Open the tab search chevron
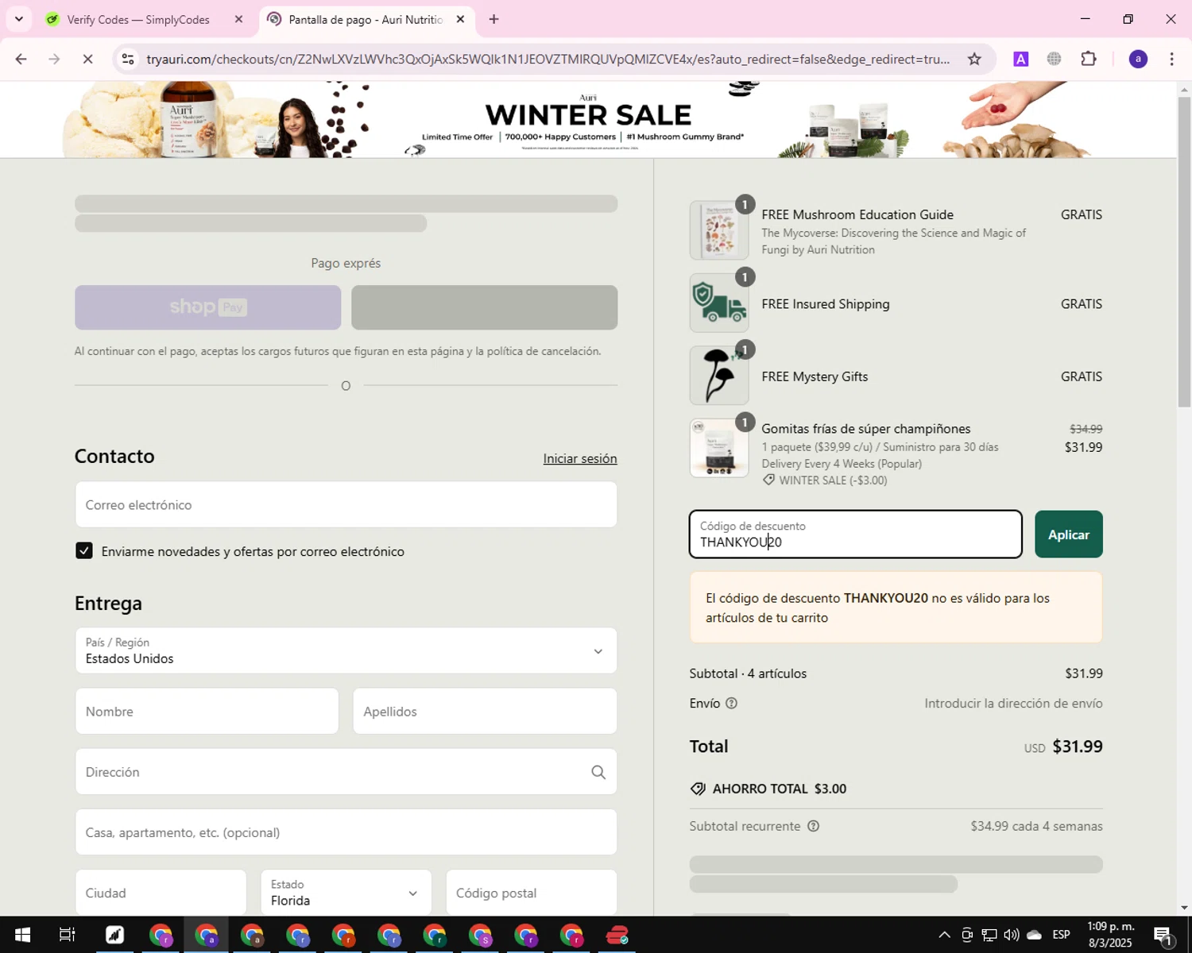 click(x=18, y=19)
